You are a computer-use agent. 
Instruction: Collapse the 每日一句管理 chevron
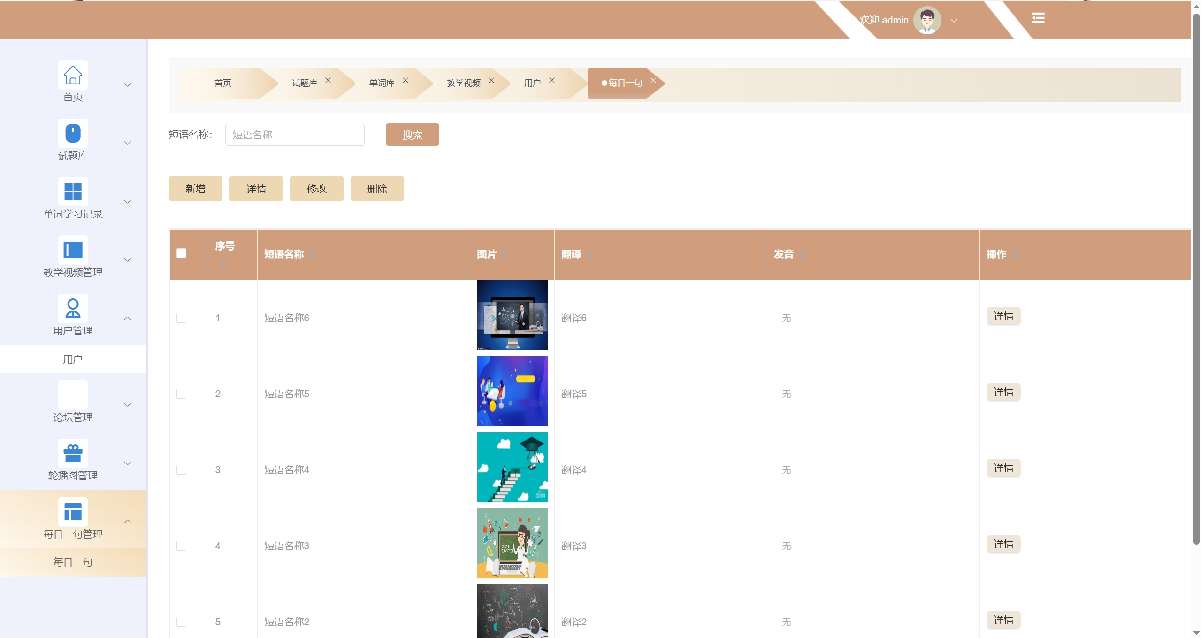127,521
